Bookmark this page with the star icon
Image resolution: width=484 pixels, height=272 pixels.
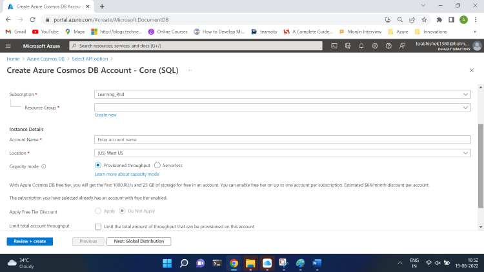point(424,20)
